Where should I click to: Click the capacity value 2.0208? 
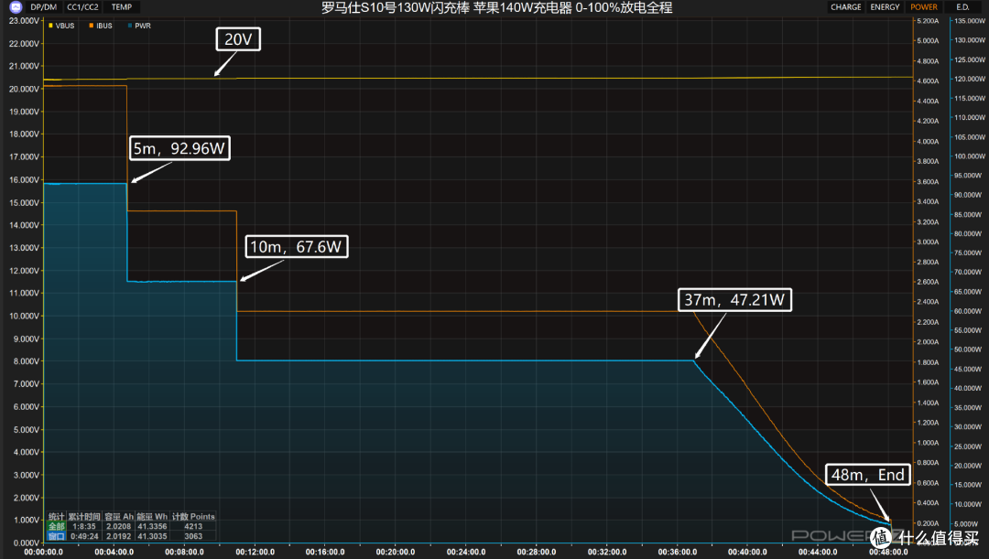[x=118, y=526]
